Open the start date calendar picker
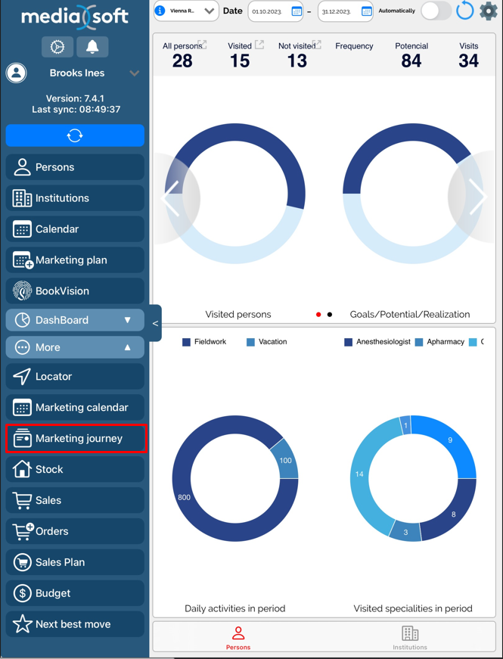Viewport: 503px width, 659px height. 297,11
